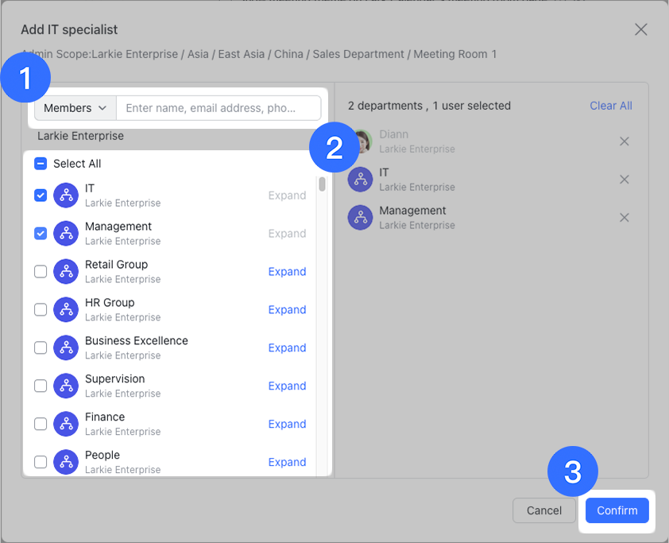Toggle the Select All checkbox

click(x=41, y=164)
